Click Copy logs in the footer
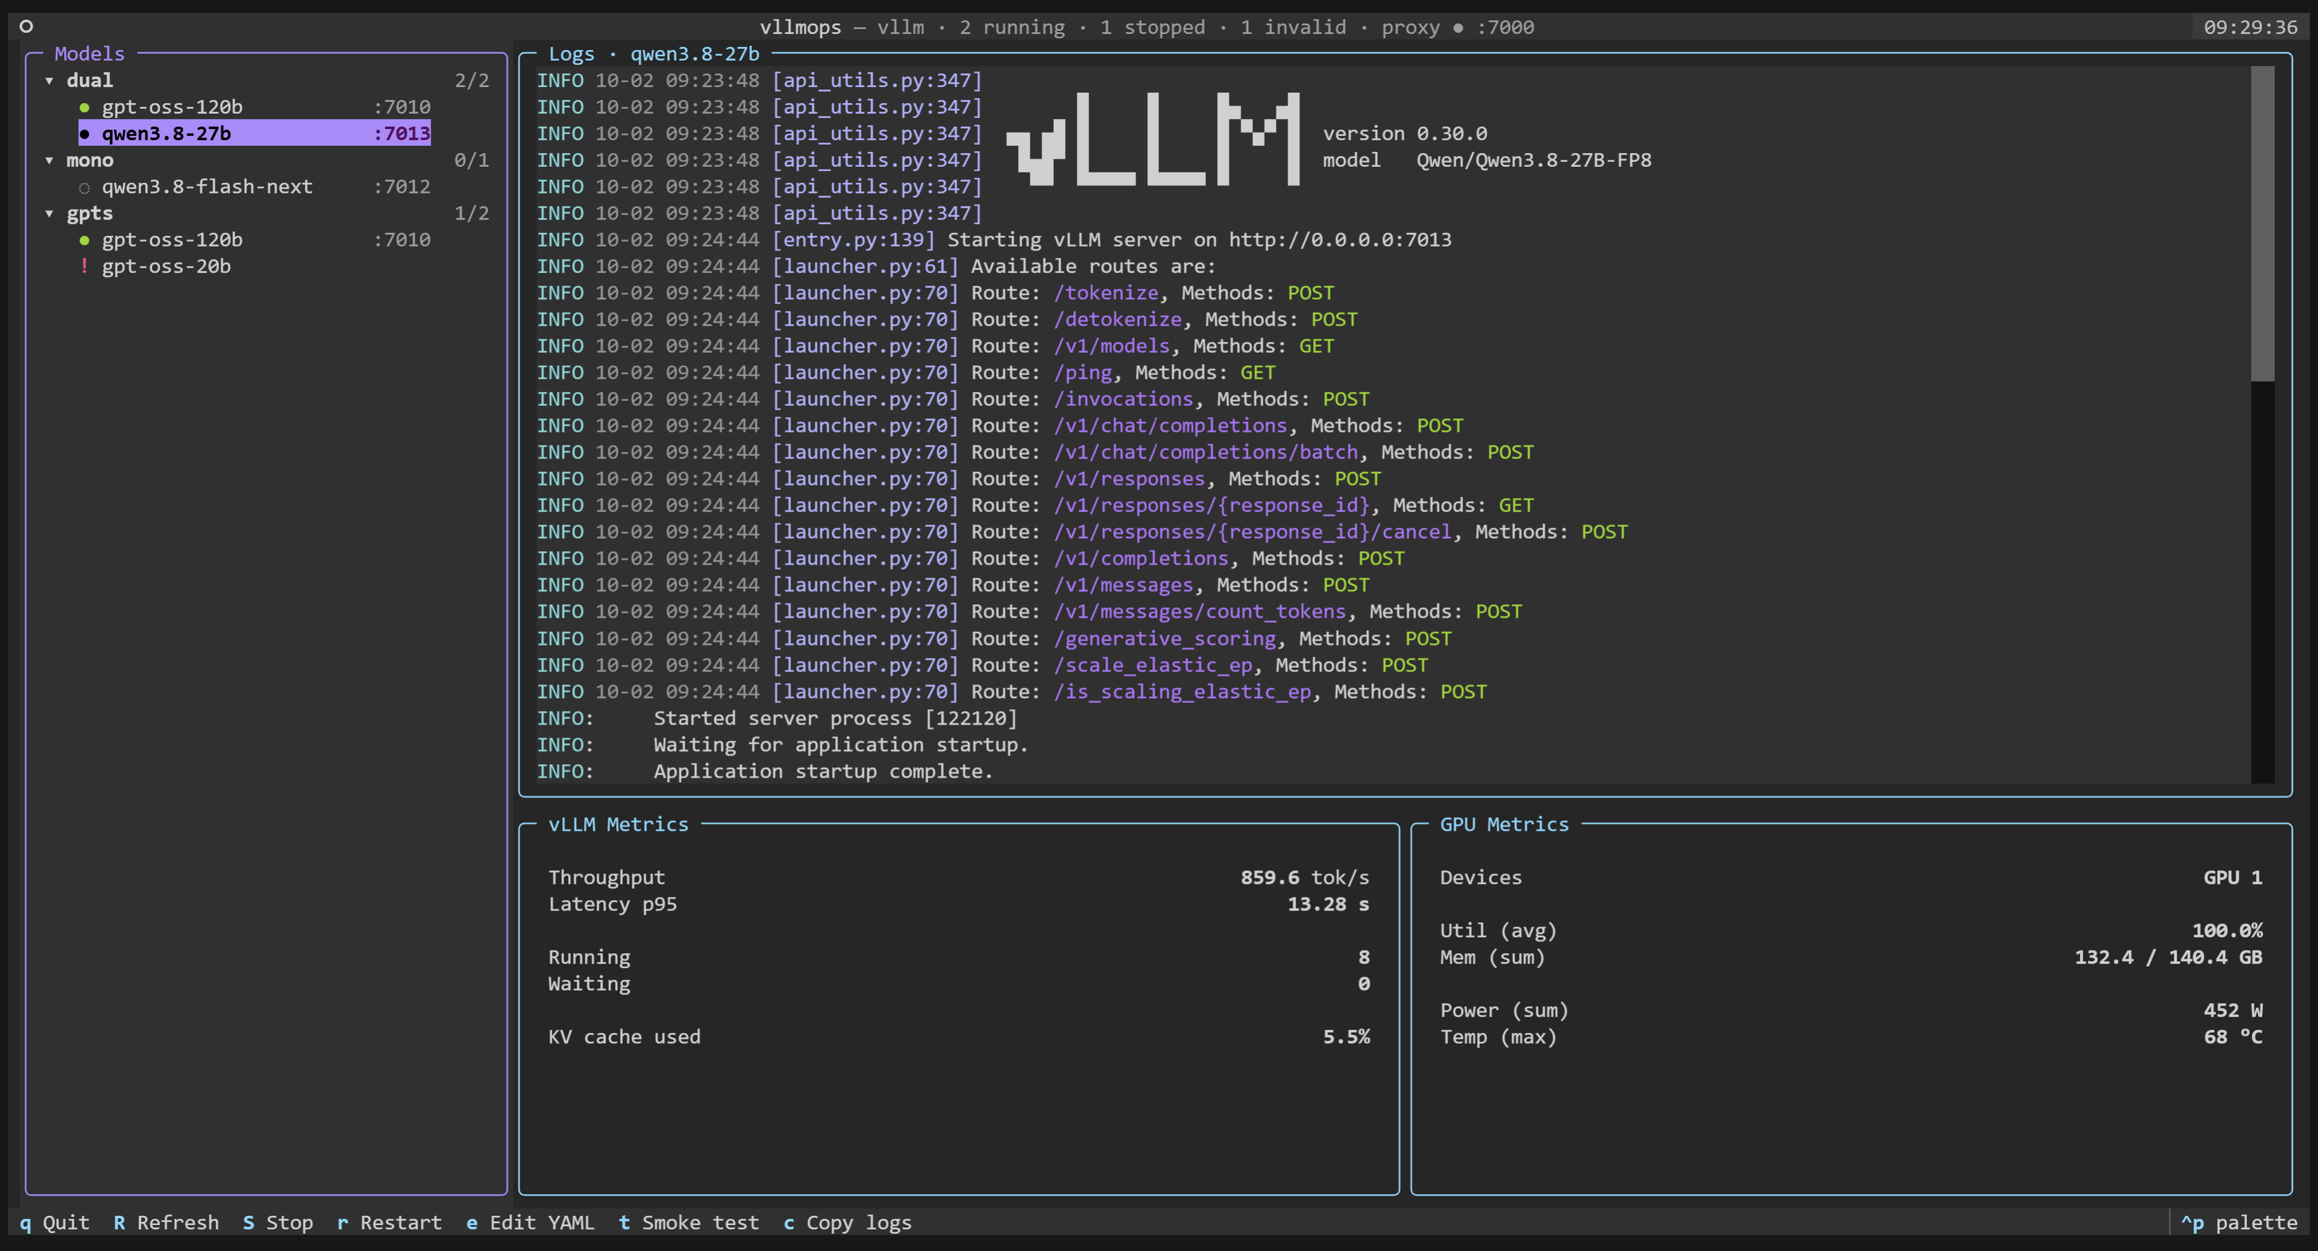 point(847,1223)
